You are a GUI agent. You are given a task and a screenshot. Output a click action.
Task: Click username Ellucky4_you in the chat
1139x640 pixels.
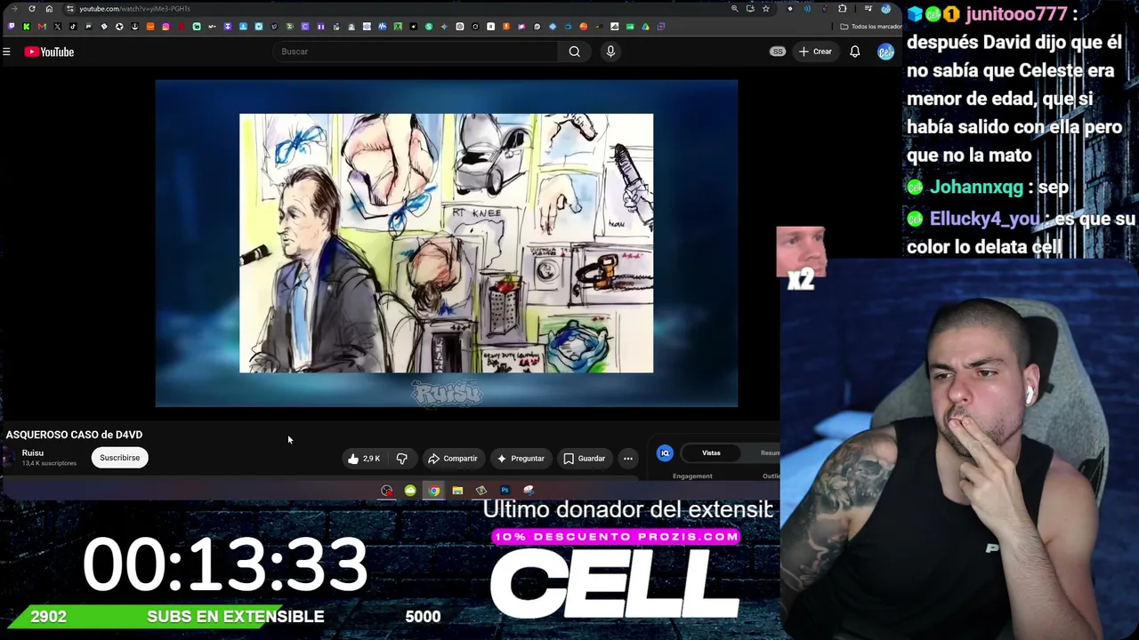984,220
